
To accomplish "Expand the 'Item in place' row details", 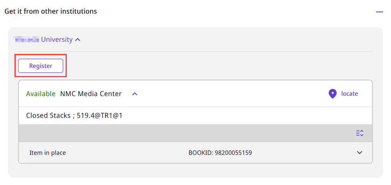I will point(360,153).
